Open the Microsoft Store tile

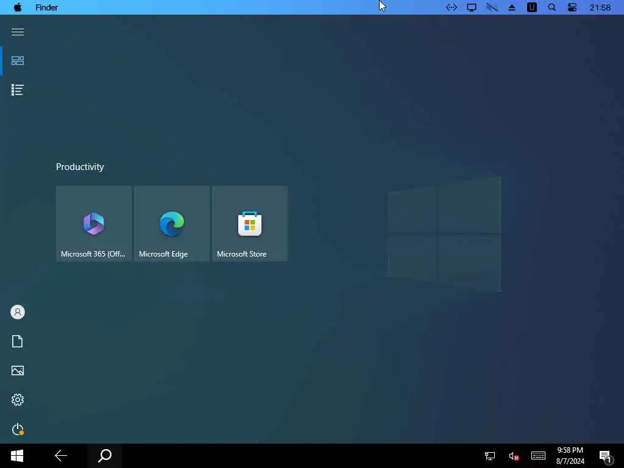click(250, 224)
